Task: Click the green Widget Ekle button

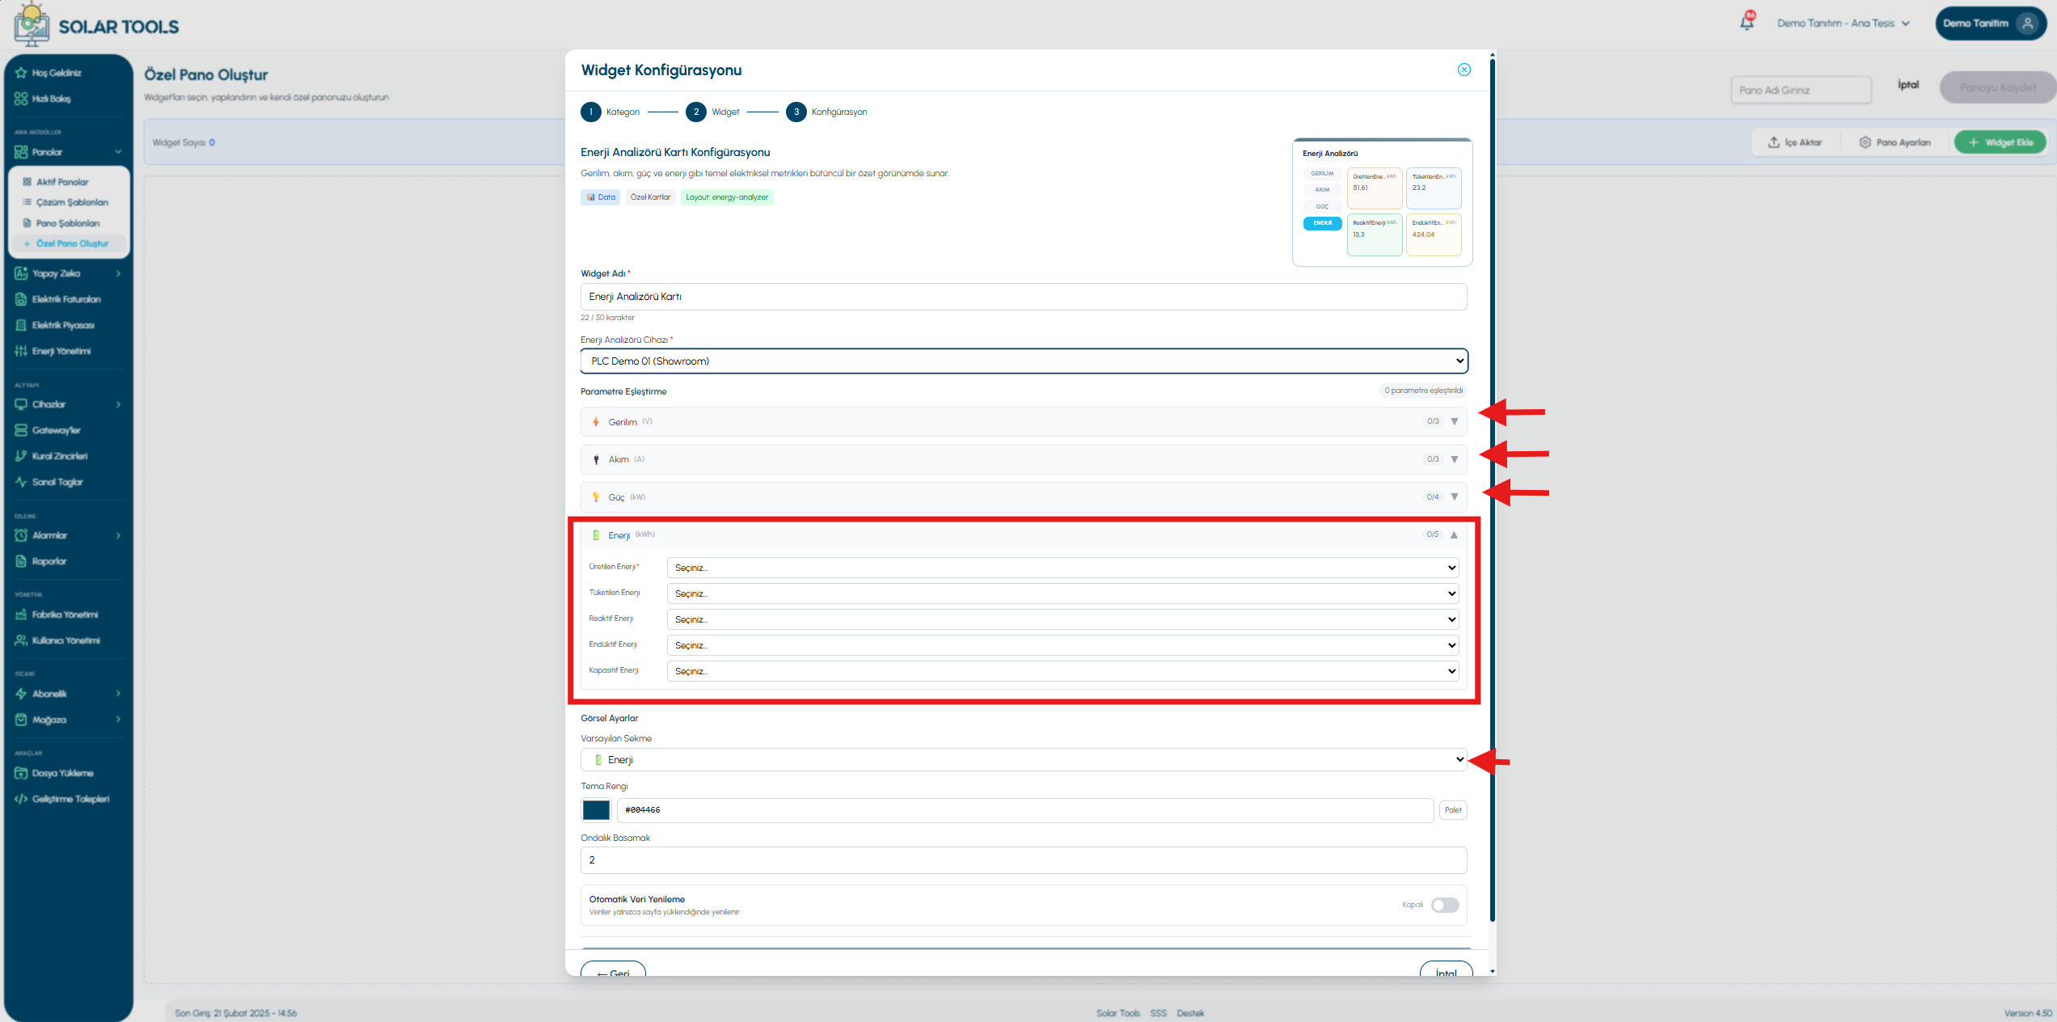Action: pyautogui.click(x=2000, y=142)
